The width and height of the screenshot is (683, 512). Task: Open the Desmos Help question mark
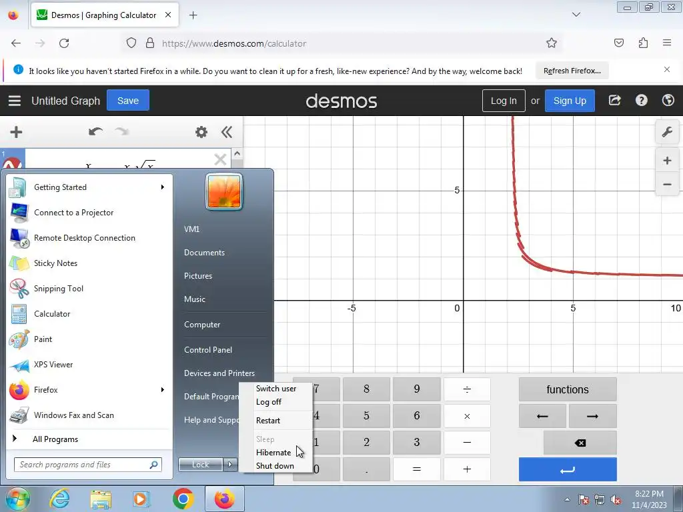tap(641, 101)
